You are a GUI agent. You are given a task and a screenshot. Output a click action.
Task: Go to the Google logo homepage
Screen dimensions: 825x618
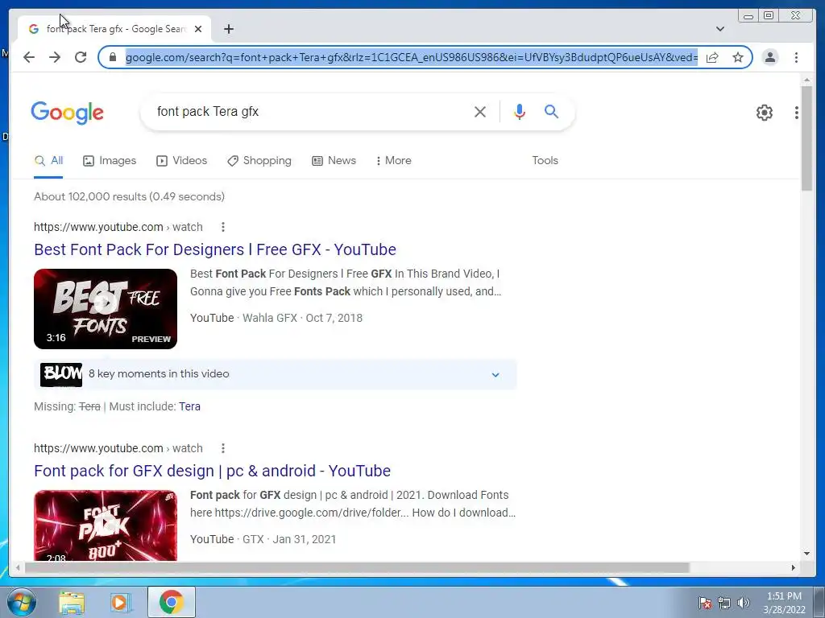pos(68,113)
